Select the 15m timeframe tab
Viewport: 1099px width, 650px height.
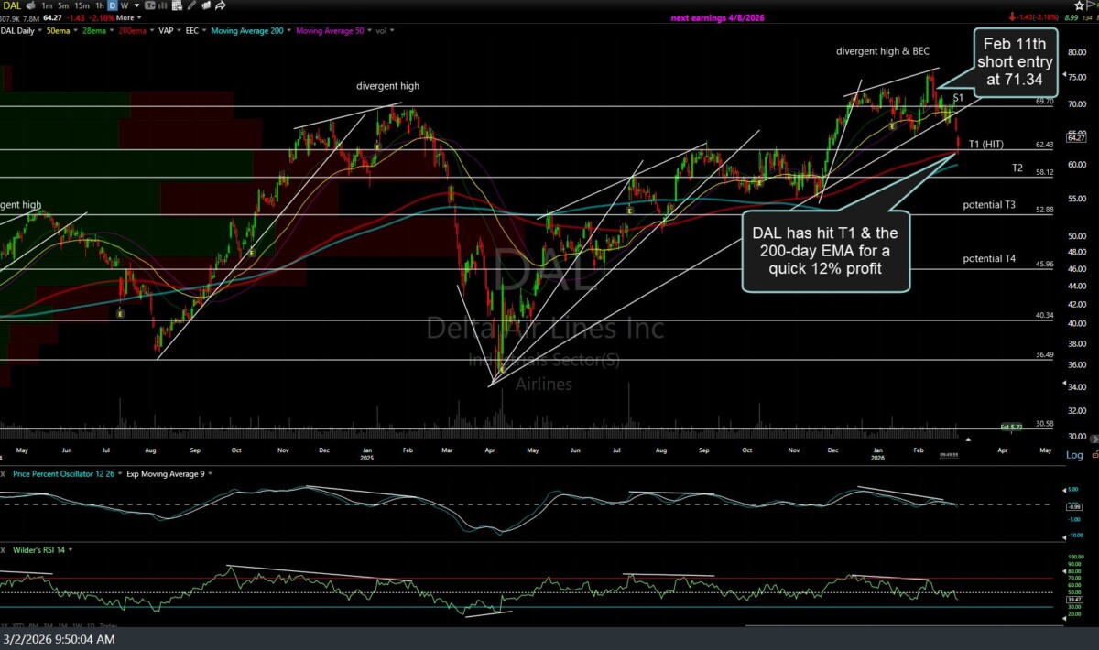82,5
